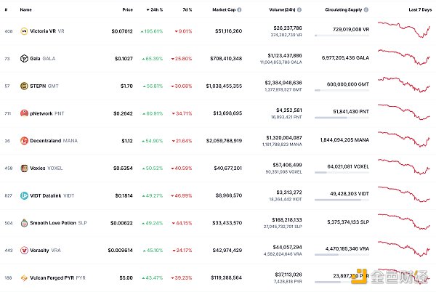
Task: Click the VIDT Datalink icon
Action: click(23, 195)
